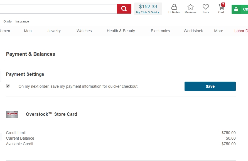The height and width of the screenshot is (161, 248).
Task: Uncheck save payment information checkbox
Action: [8, 86]
